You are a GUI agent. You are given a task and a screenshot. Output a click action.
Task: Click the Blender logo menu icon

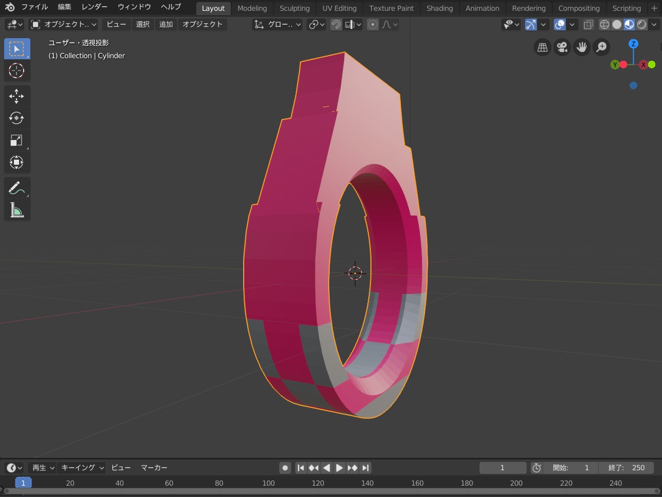point(10,7)
